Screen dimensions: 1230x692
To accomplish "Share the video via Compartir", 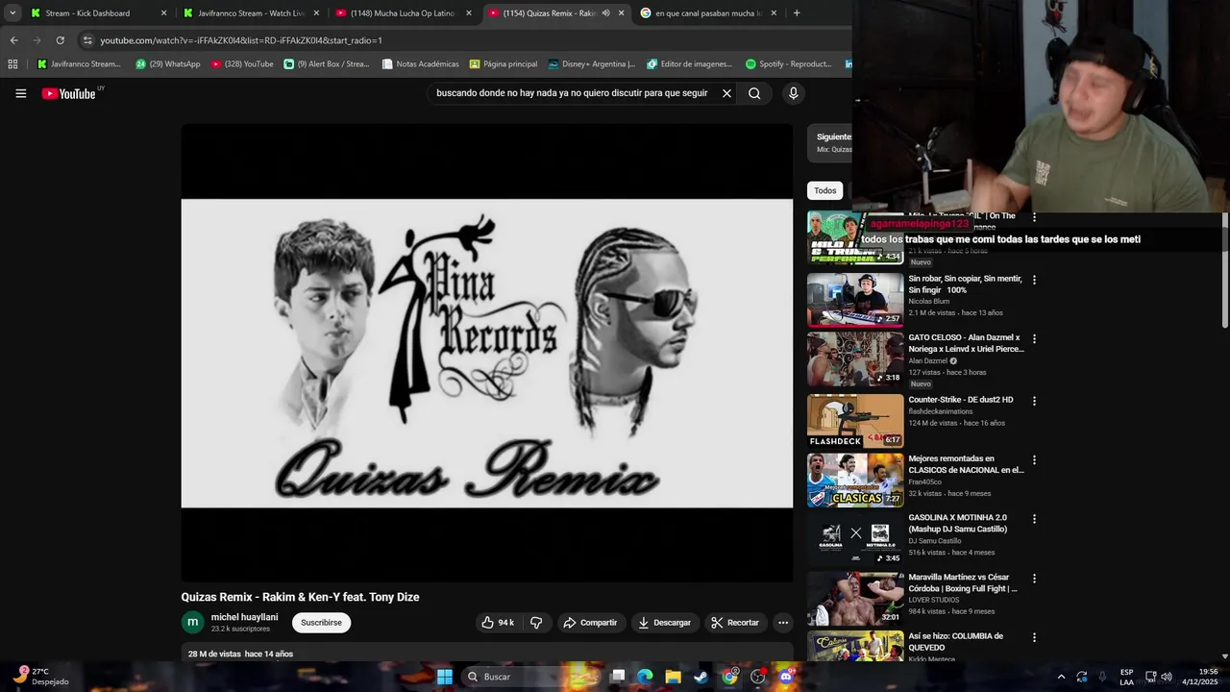I will [x=590, y=623].
